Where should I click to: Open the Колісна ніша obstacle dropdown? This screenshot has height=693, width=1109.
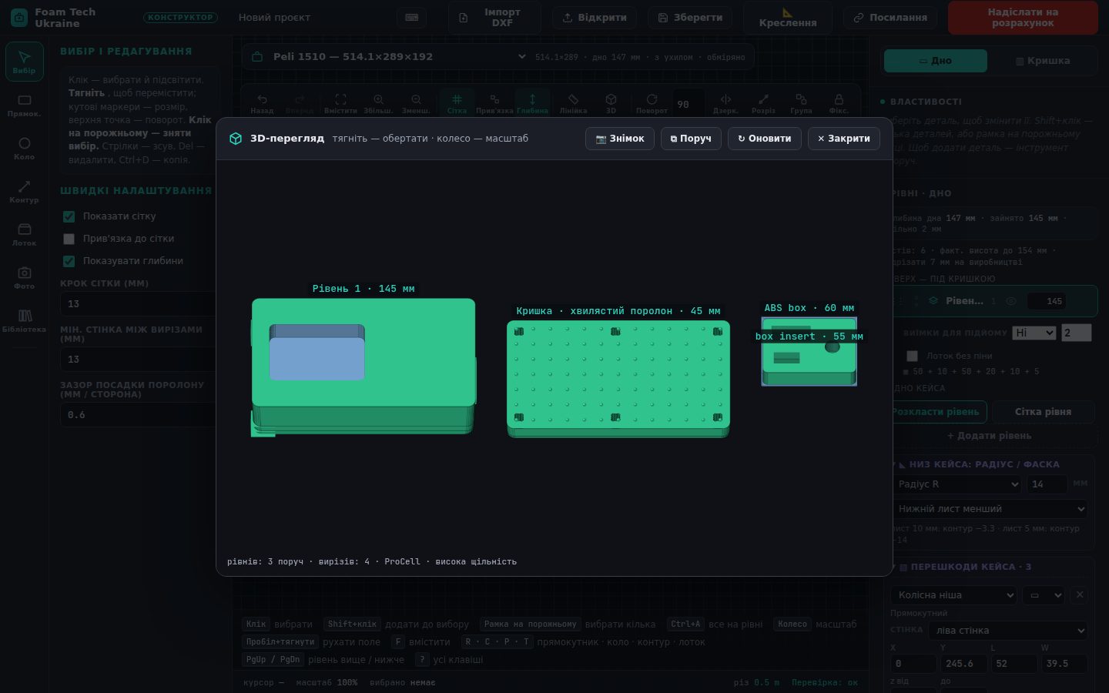click(x=954, y=595)
